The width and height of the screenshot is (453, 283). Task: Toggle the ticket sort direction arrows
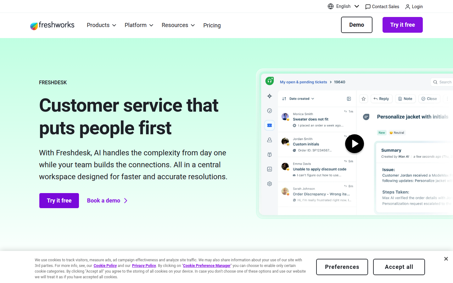pyautogui.click(x=284, y=98)
